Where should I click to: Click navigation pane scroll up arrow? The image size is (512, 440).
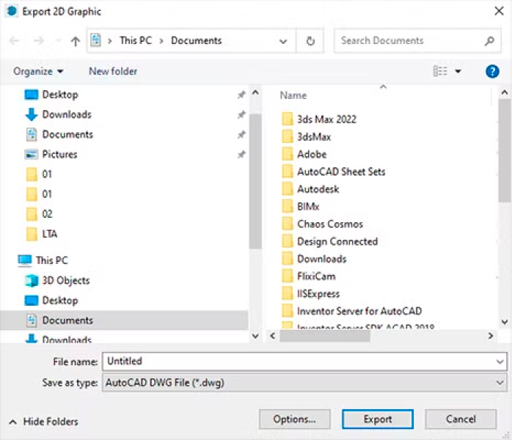click(255, 92)
